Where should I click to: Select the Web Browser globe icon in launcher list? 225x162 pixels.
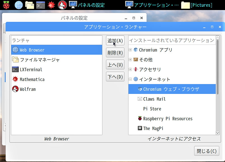click(15, 50)
